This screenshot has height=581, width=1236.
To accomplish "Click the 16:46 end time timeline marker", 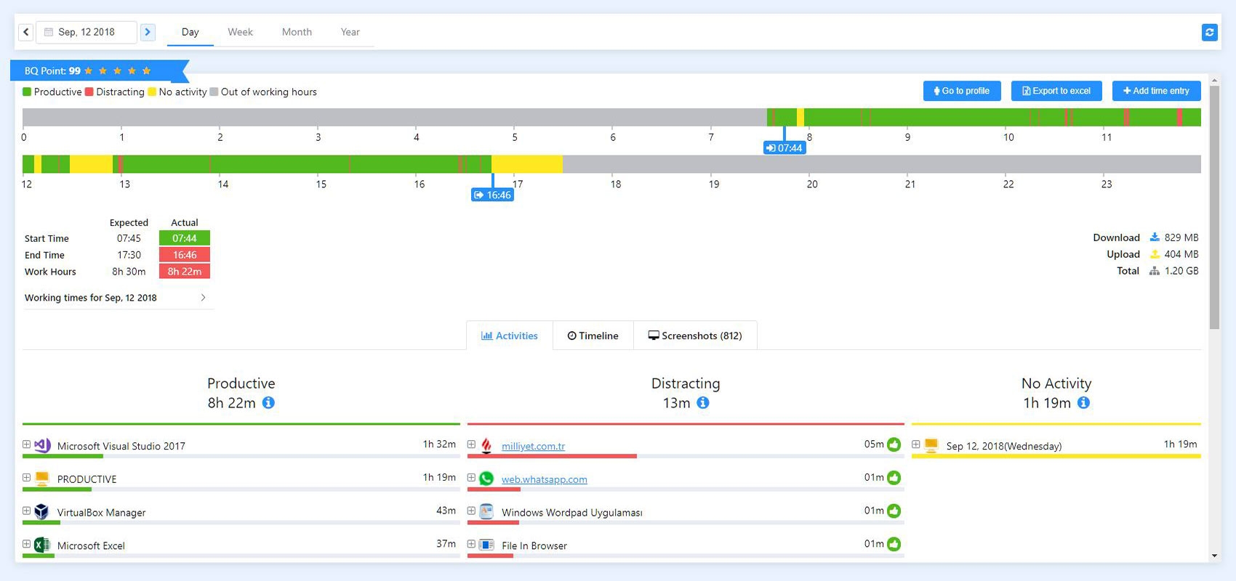I will [493, 195].
